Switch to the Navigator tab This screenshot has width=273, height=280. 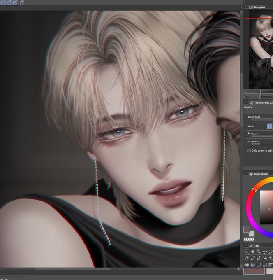[x=257, y=7]
